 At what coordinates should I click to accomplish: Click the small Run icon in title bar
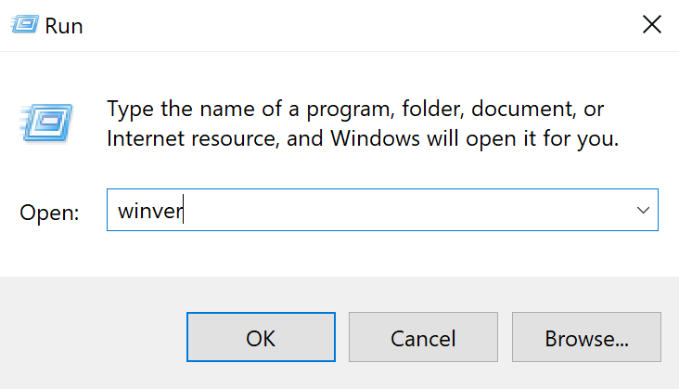click(27, 25)
